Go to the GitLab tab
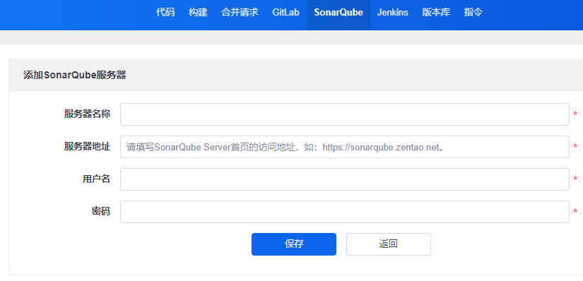The width and height of the screenshot is (583, 281). [285, 12]
